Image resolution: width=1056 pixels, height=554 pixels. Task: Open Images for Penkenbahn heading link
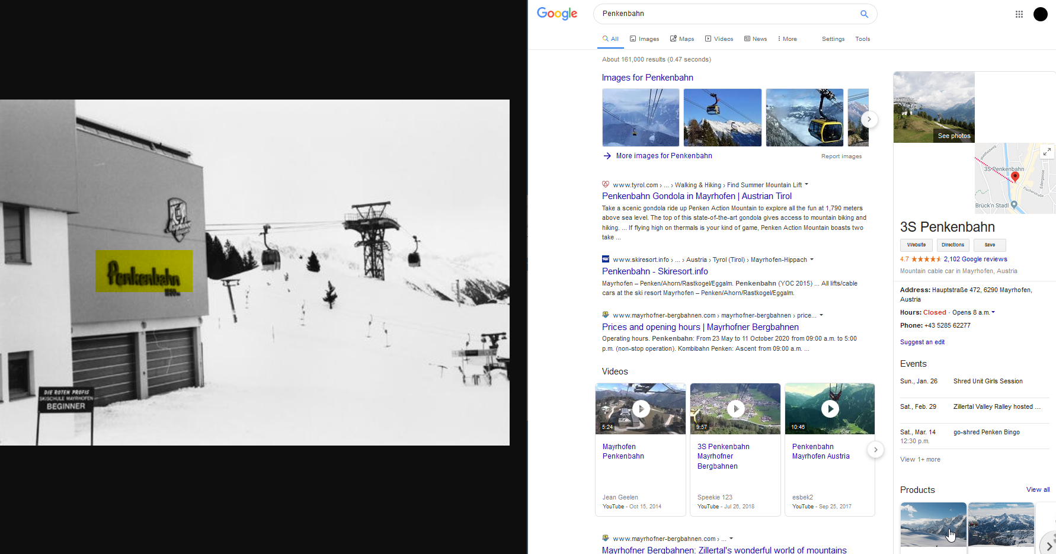coord(647,78)
